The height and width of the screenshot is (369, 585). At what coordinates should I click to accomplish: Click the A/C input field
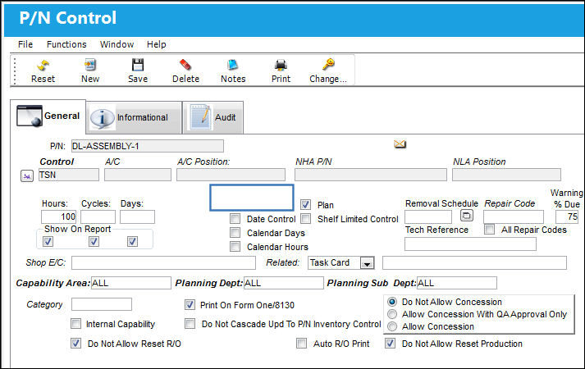(138, 175)
